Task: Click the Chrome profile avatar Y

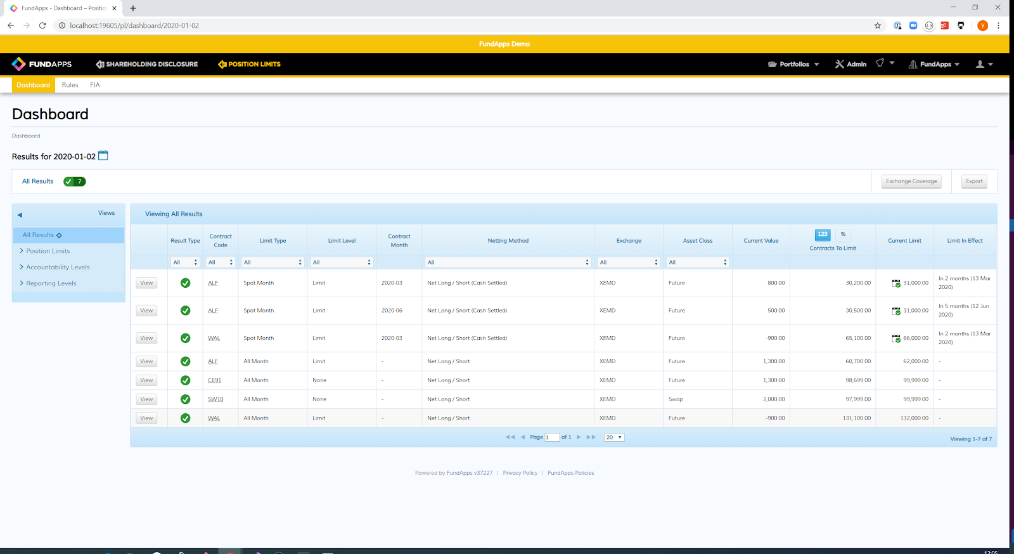Action: [x=983, y=25]
